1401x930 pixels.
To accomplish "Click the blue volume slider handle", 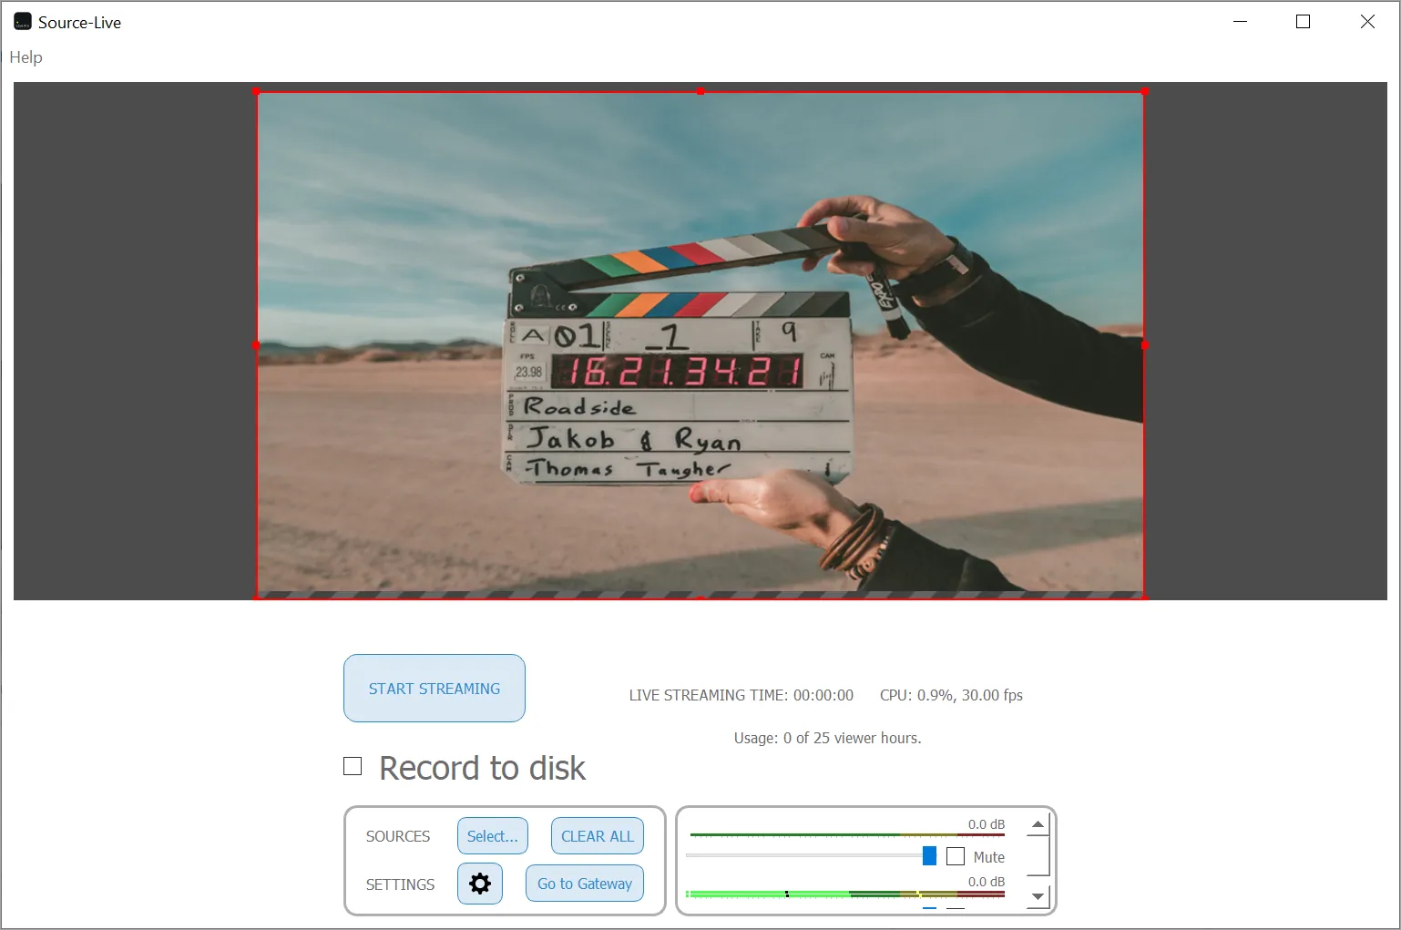I will pos(929,856).
